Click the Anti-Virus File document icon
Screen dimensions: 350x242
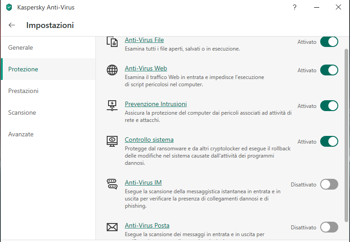(112, 42)
